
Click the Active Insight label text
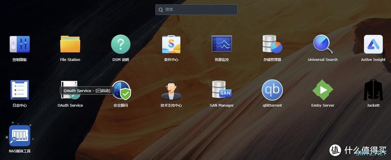click(373, 60)
